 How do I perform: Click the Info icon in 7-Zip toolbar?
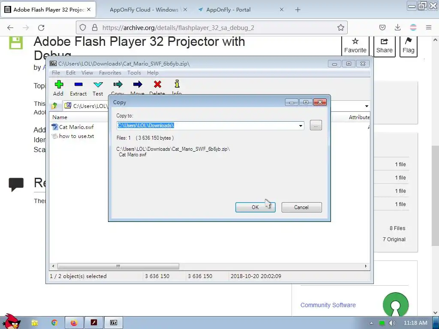click(x=177, y=84)
